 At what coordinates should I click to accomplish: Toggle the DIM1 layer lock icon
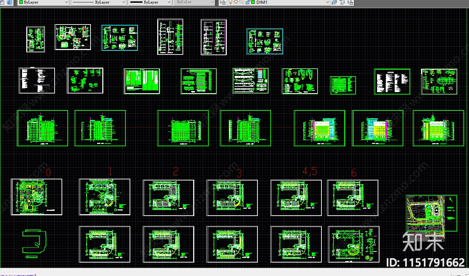[x=248, y=2]
